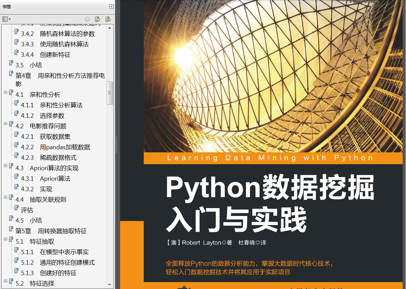The width and height of the screenshot is (406, 289).
Task: Click bookmark icon beside 5.1.3 创建好的特征
Action: pos(16,271)
